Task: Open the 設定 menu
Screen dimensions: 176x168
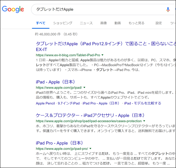Action: coord(159,23)
